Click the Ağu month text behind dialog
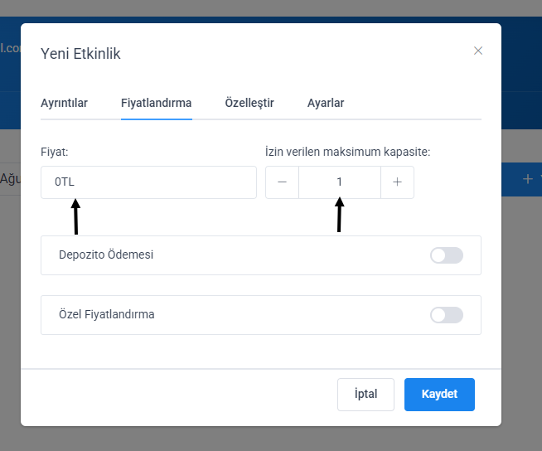The image size is (542, 451). click(x=10, y=178)
